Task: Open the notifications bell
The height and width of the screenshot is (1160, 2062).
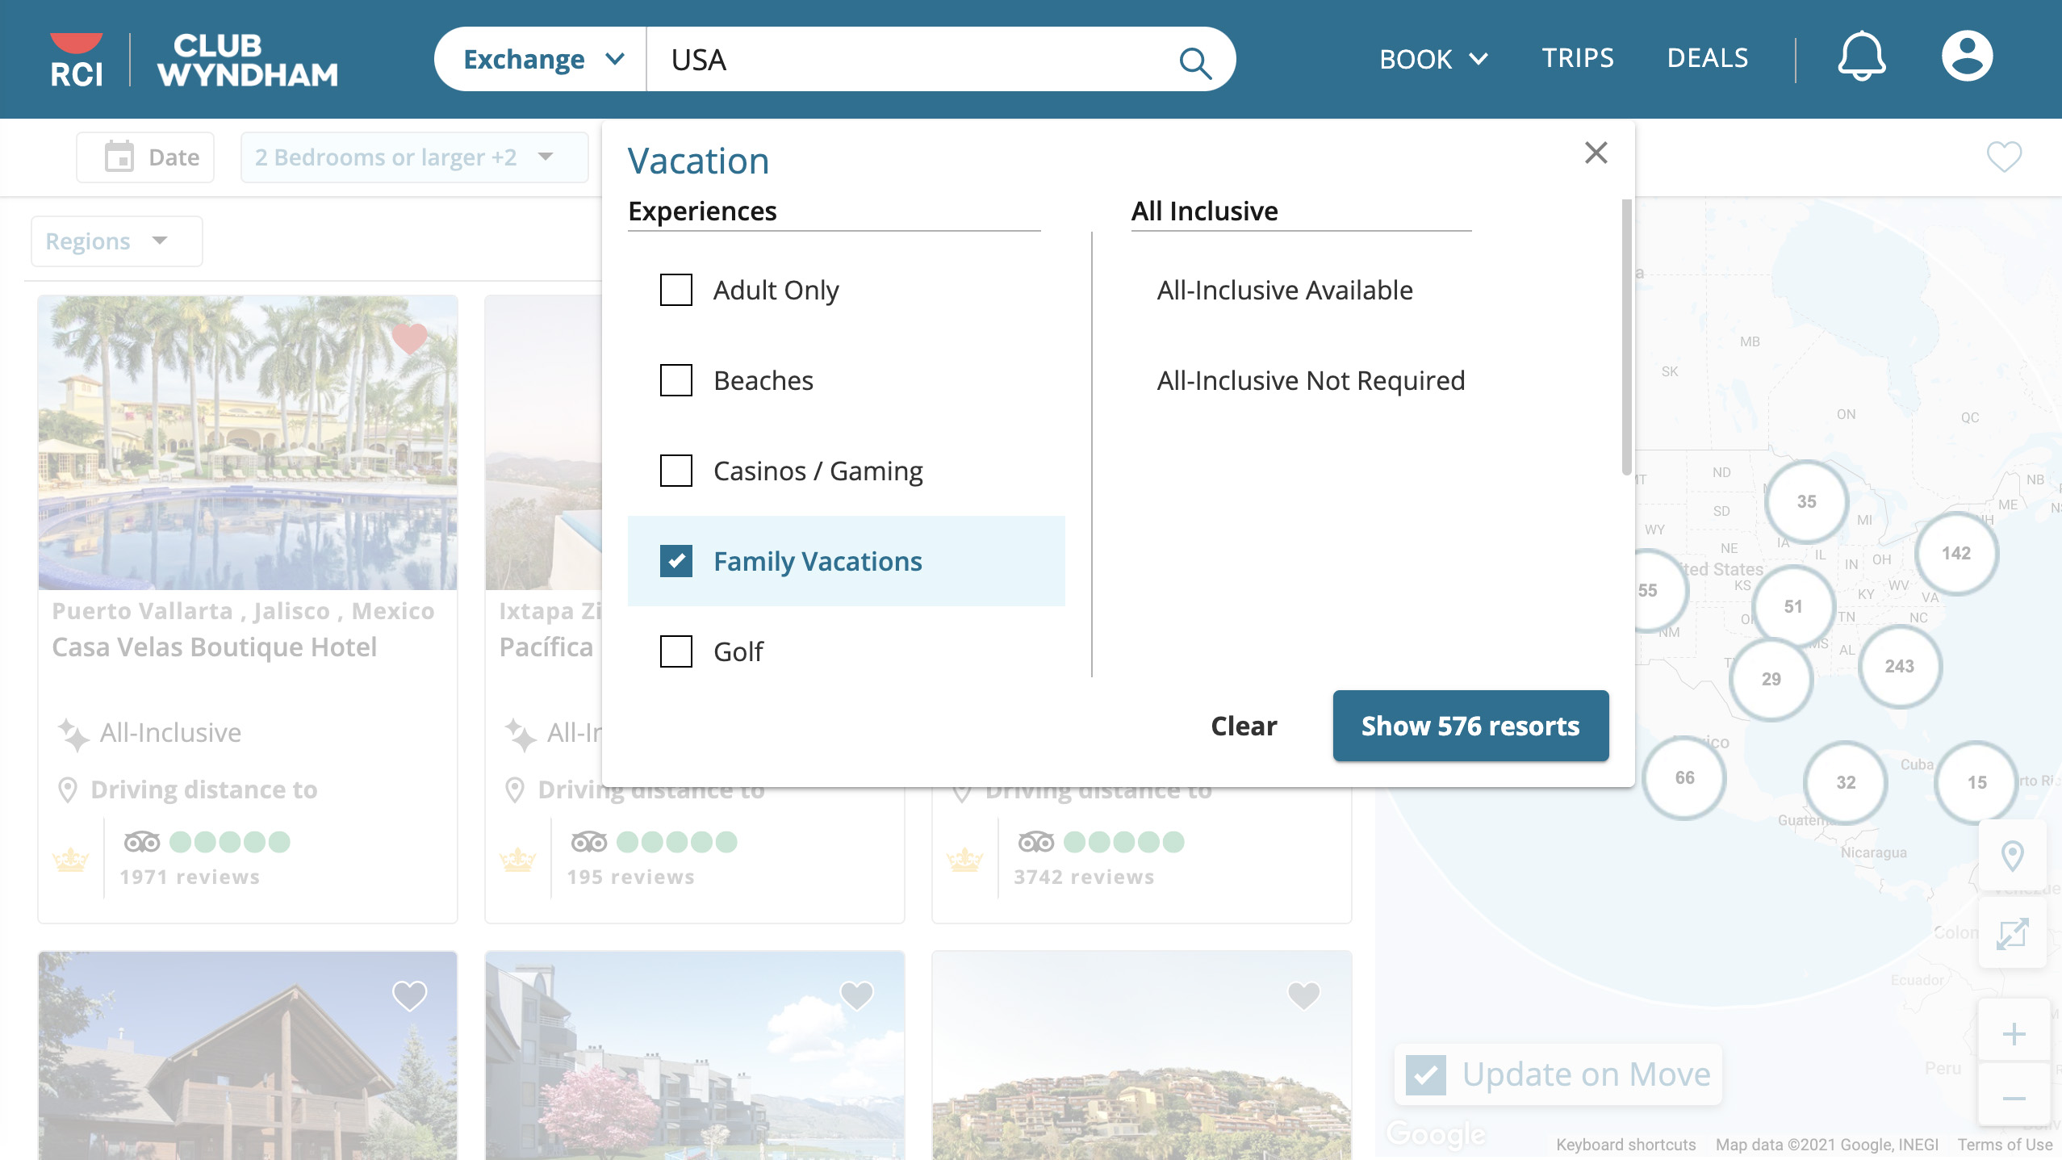Action: [x=1862, y=57]
